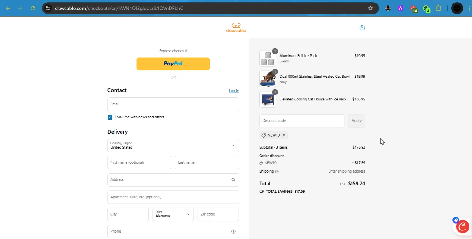Click the Phone input field
This screenshot has width=472, height=239.
click(x=173, y=231)
